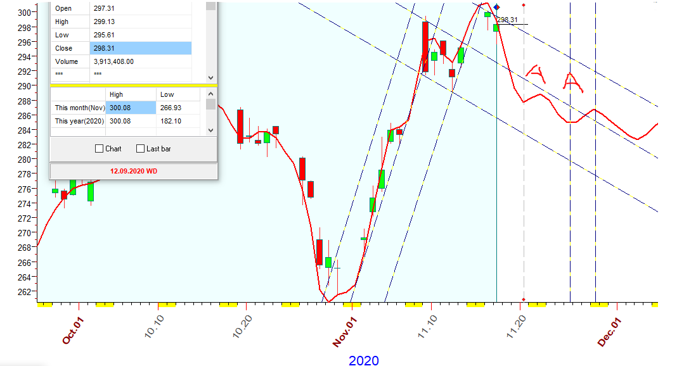Screen dimensions: 684x366
Task: Click the blue-red diamond cursor marker
Action: point(496,7)
